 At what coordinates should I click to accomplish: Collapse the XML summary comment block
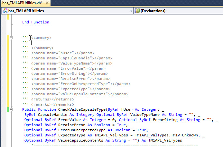pyautogui.click(x=12, y=38)
